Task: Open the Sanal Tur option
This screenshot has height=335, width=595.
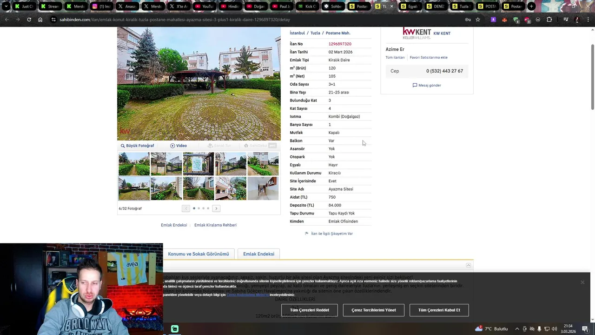Action: pos(219,146)
